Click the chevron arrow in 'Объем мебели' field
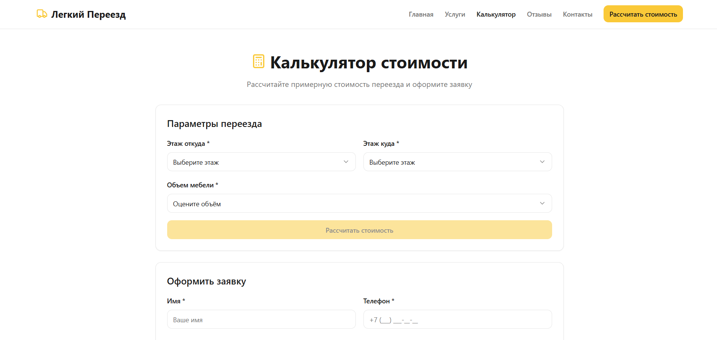The width and height of the screenshot is (717, 340). tap(542, 203)
